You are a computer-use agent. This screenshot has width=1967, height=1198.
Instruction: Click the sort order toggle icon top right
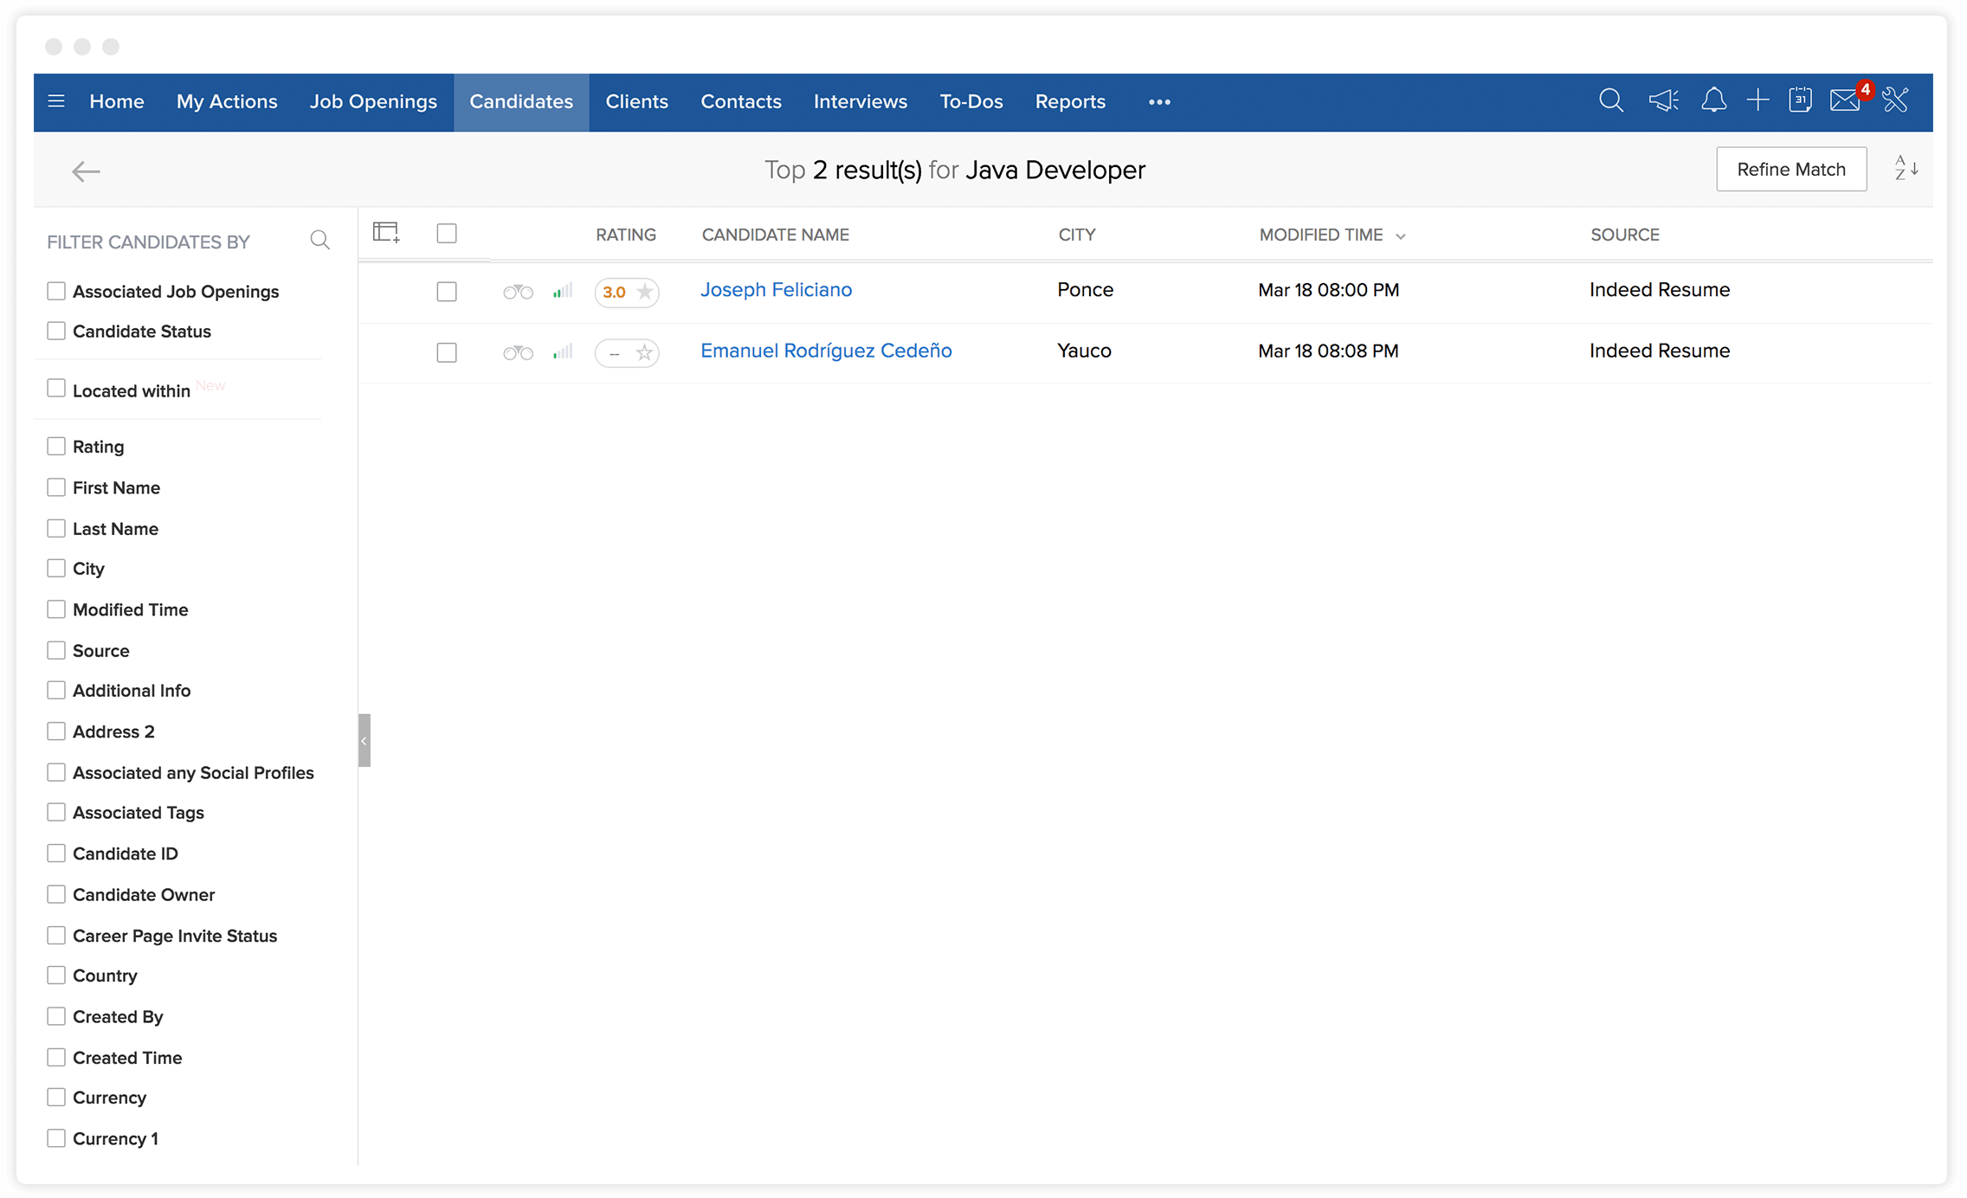(x=1906, y=170)
